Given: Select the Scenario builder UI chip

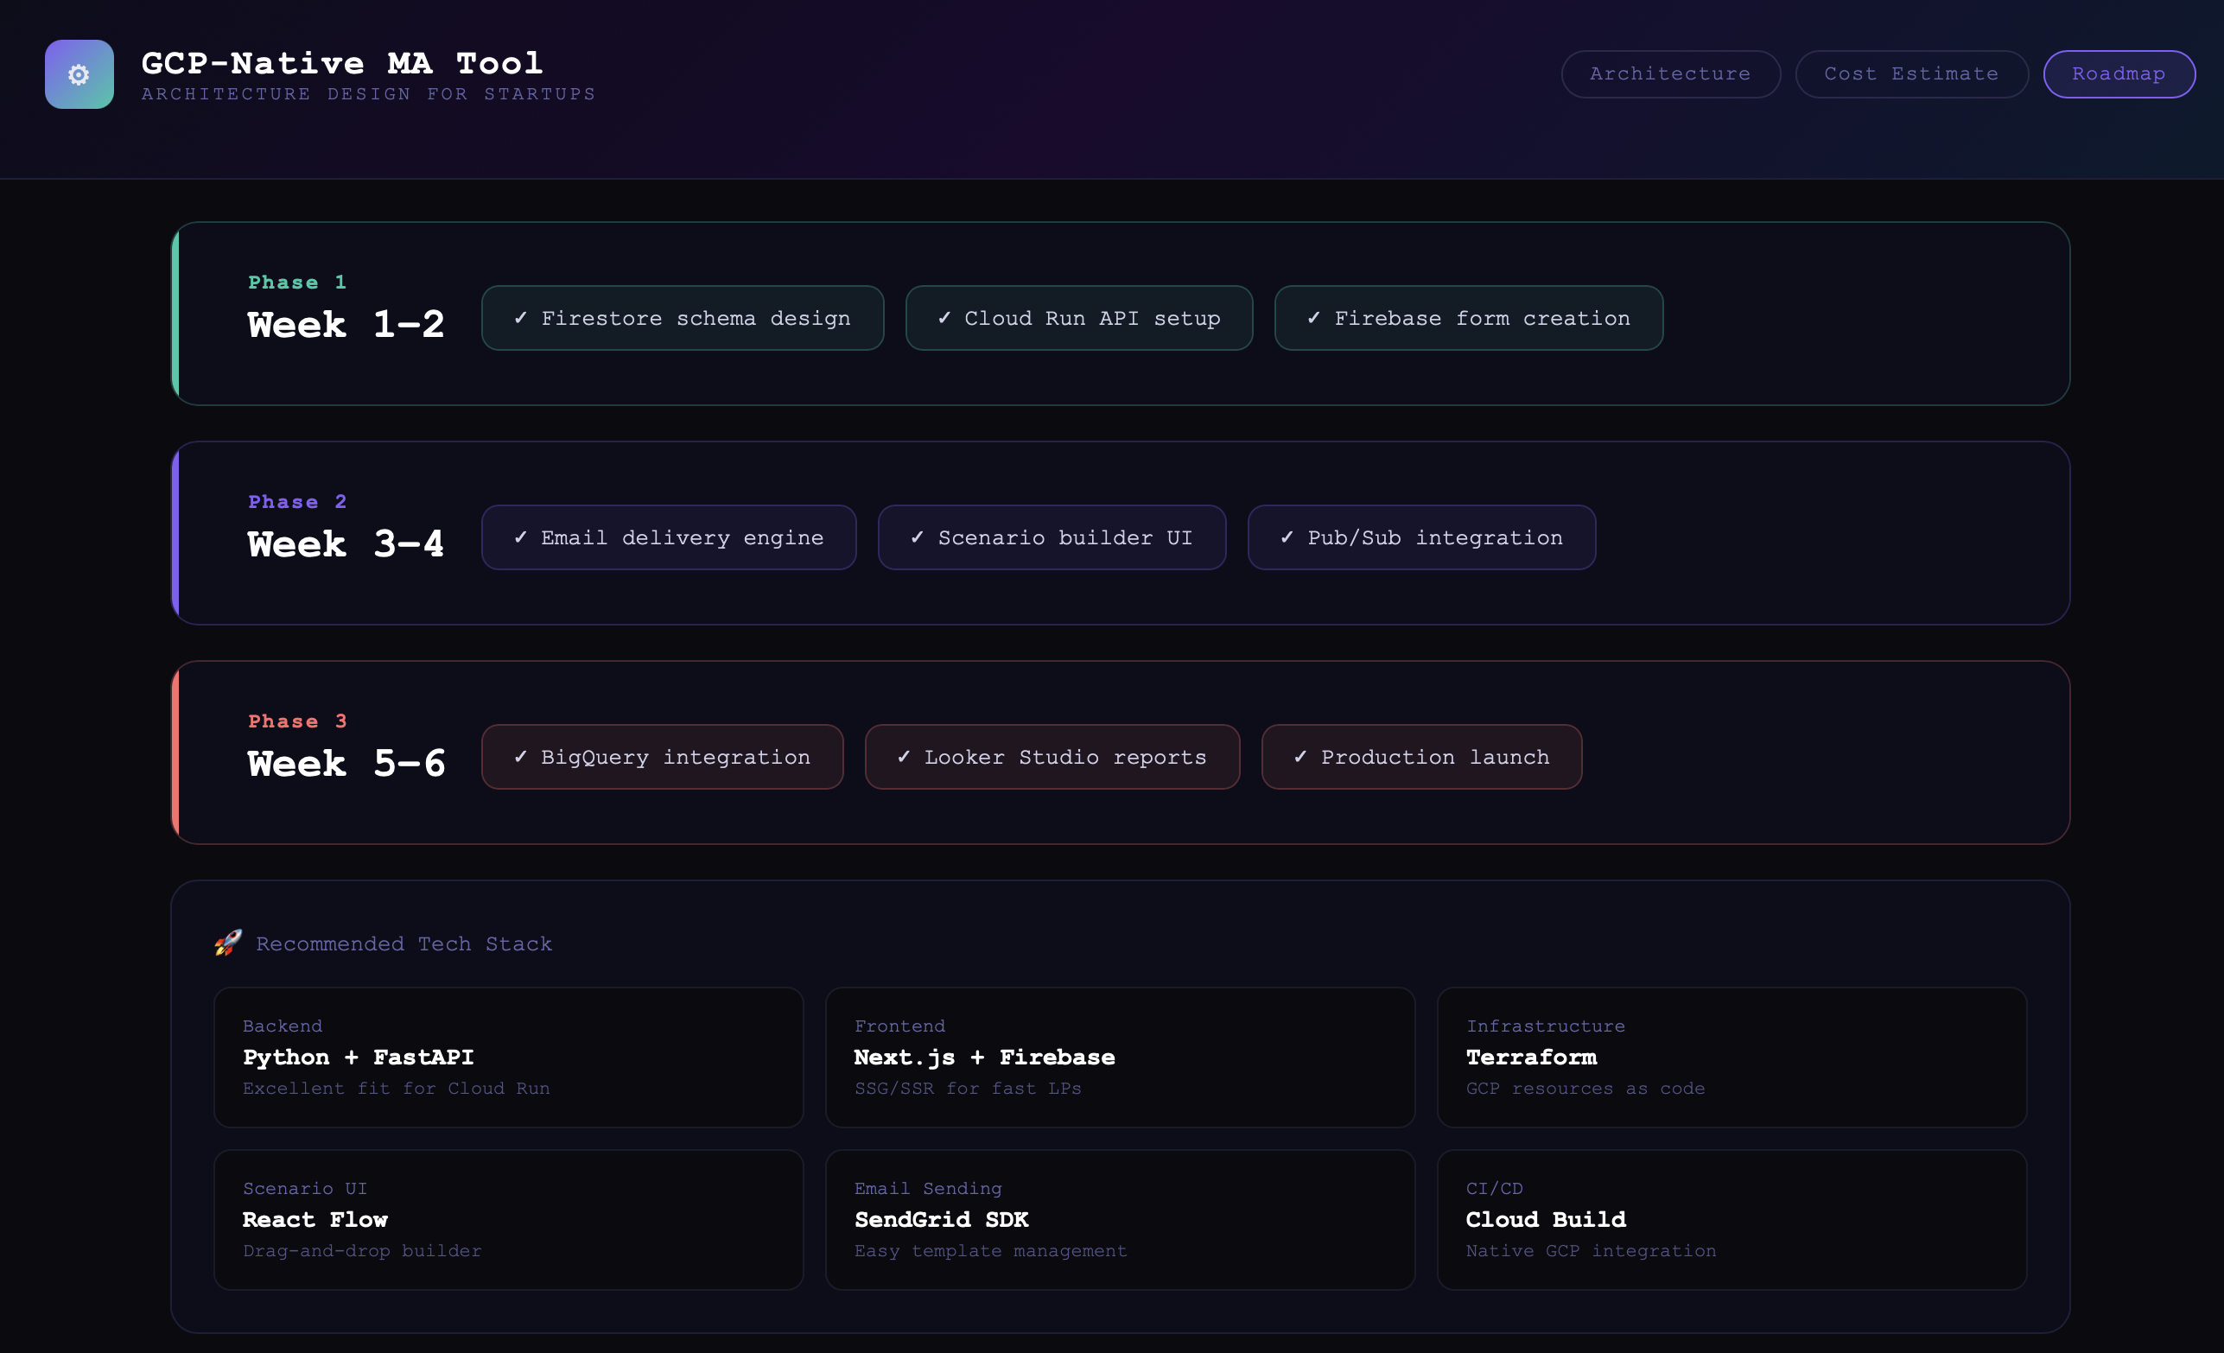Looking at the screenshot, I should [x=1052, y=537].
